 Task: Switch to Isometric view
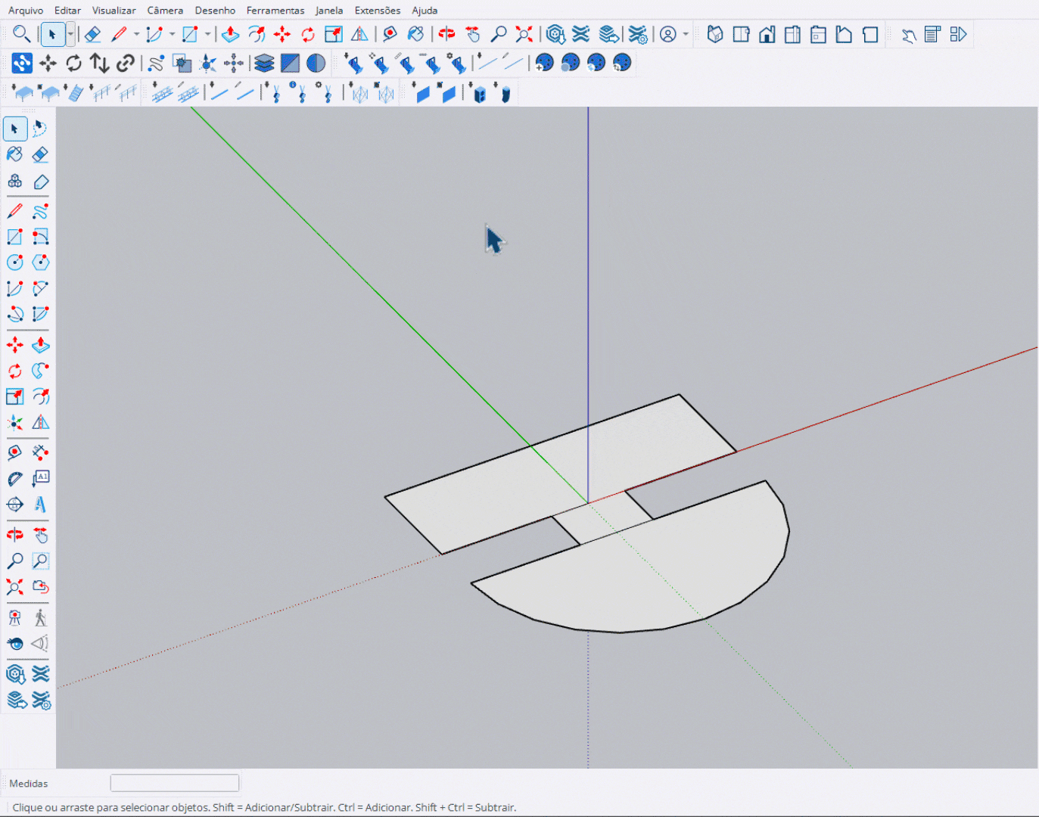(x=715, y=35)
